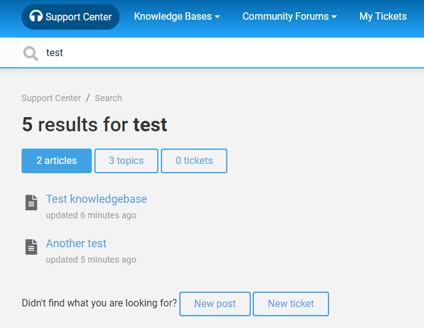Click the New ticket button

point(291,303)
